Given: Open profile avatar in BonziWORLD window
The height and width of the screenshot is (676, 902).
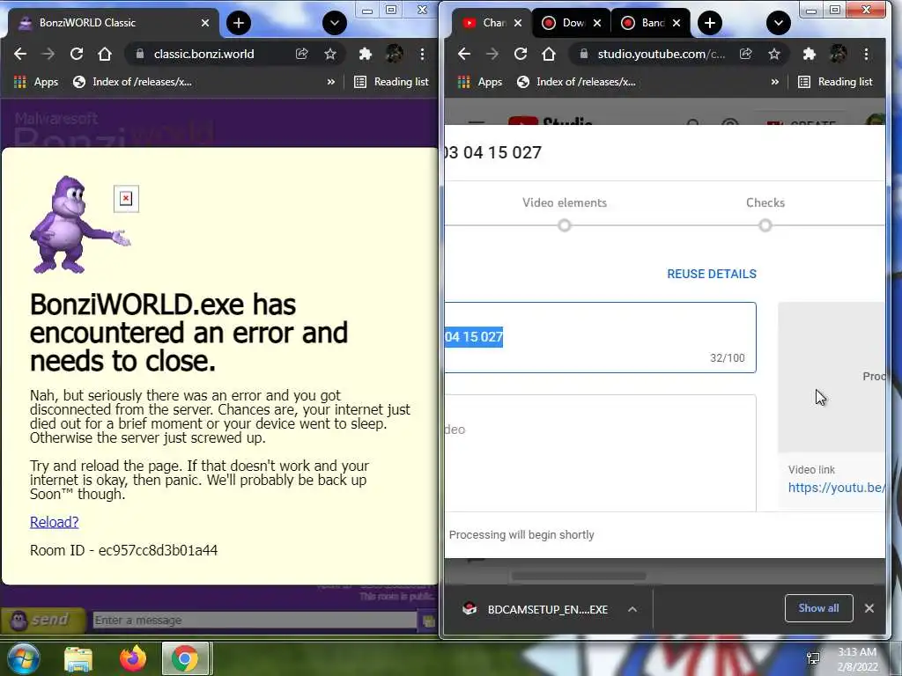Looking at the screenshot, I should tap(394, 54).
